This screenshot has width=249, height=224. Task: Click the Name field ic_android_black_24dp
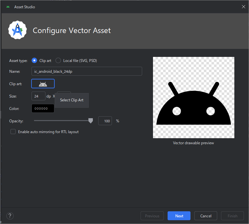tap(87, 71)
